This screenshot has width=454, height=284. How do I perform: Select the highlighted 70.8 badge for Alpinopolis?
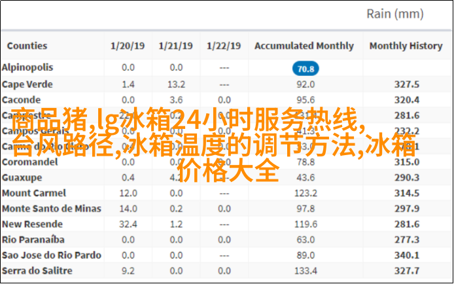click(306, 69)
